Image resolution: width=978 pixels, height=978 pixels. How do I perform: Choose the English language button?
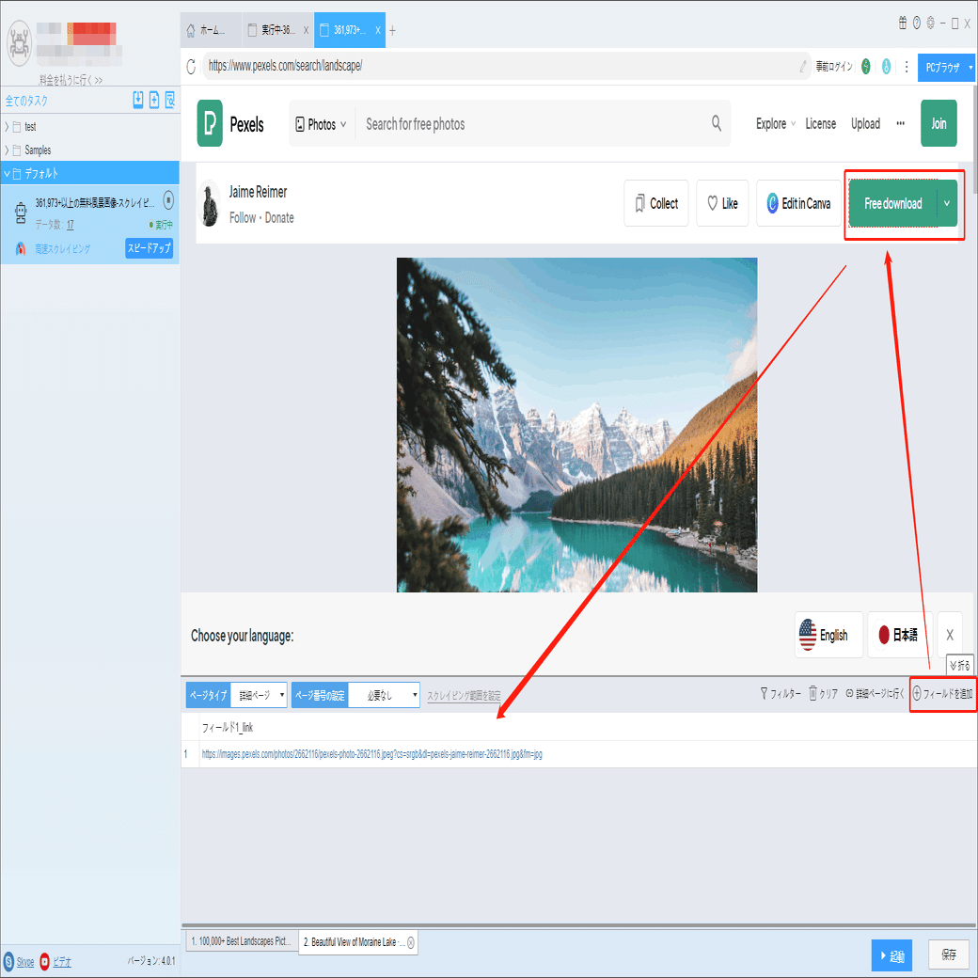pos(828,635)
